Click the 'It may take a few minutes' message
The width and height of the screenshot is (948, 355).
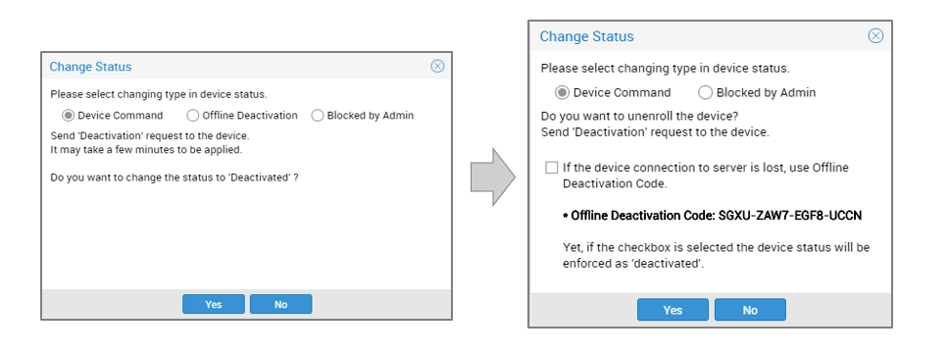(147, 149)
